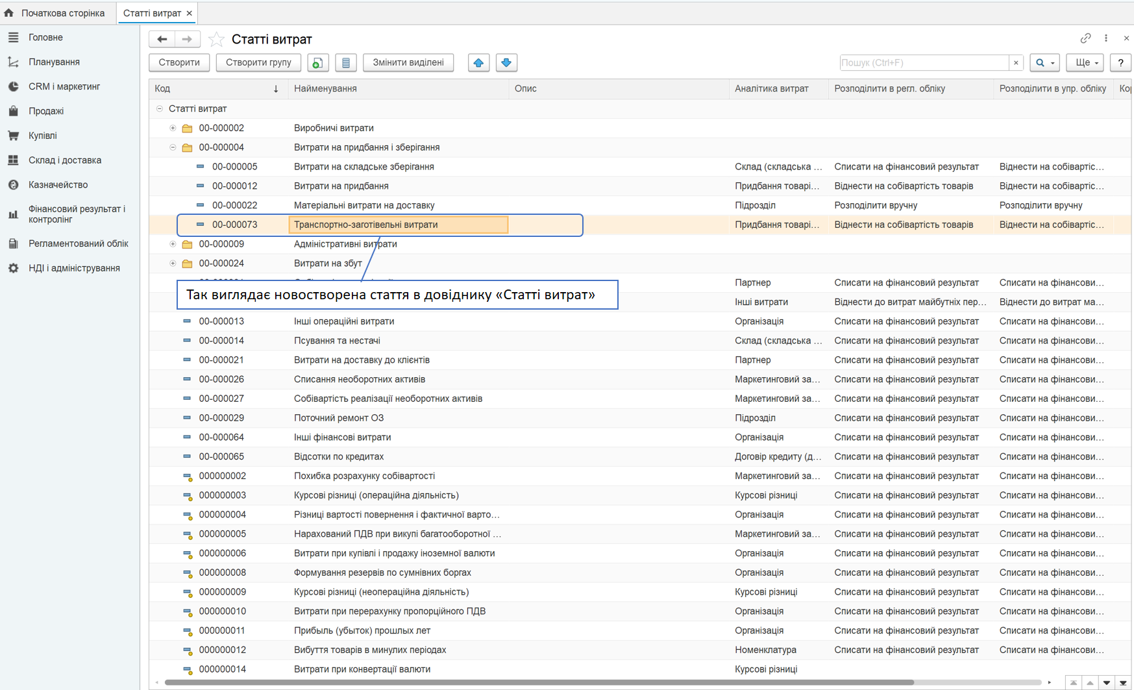This screenshot has height=690, width=1134.
Task: Open the Регламентований облік icon
Action: pos(13,243)
